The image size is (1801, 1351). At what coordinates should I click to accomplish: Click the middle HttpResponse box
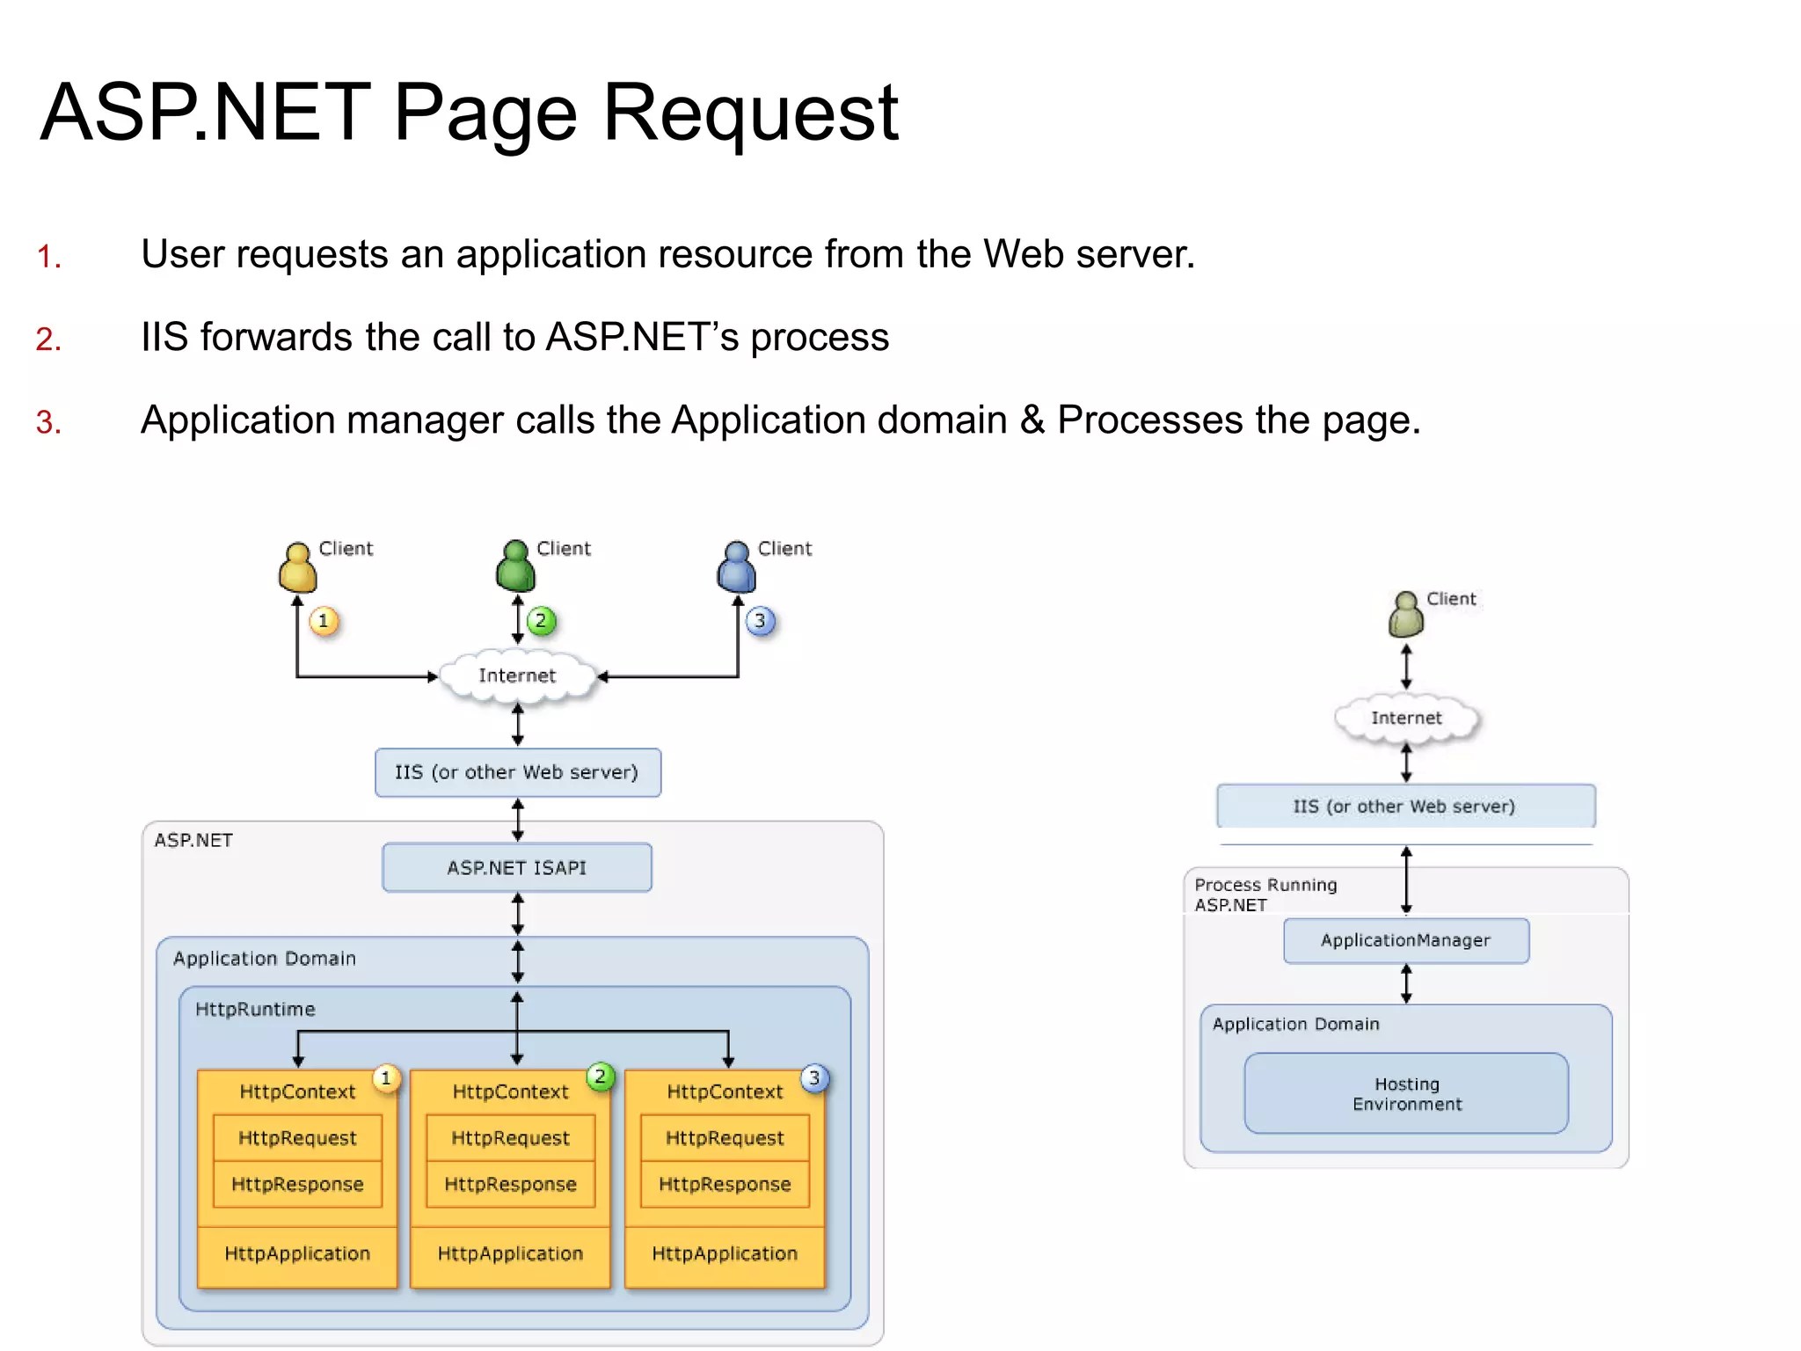(510, 1184)
